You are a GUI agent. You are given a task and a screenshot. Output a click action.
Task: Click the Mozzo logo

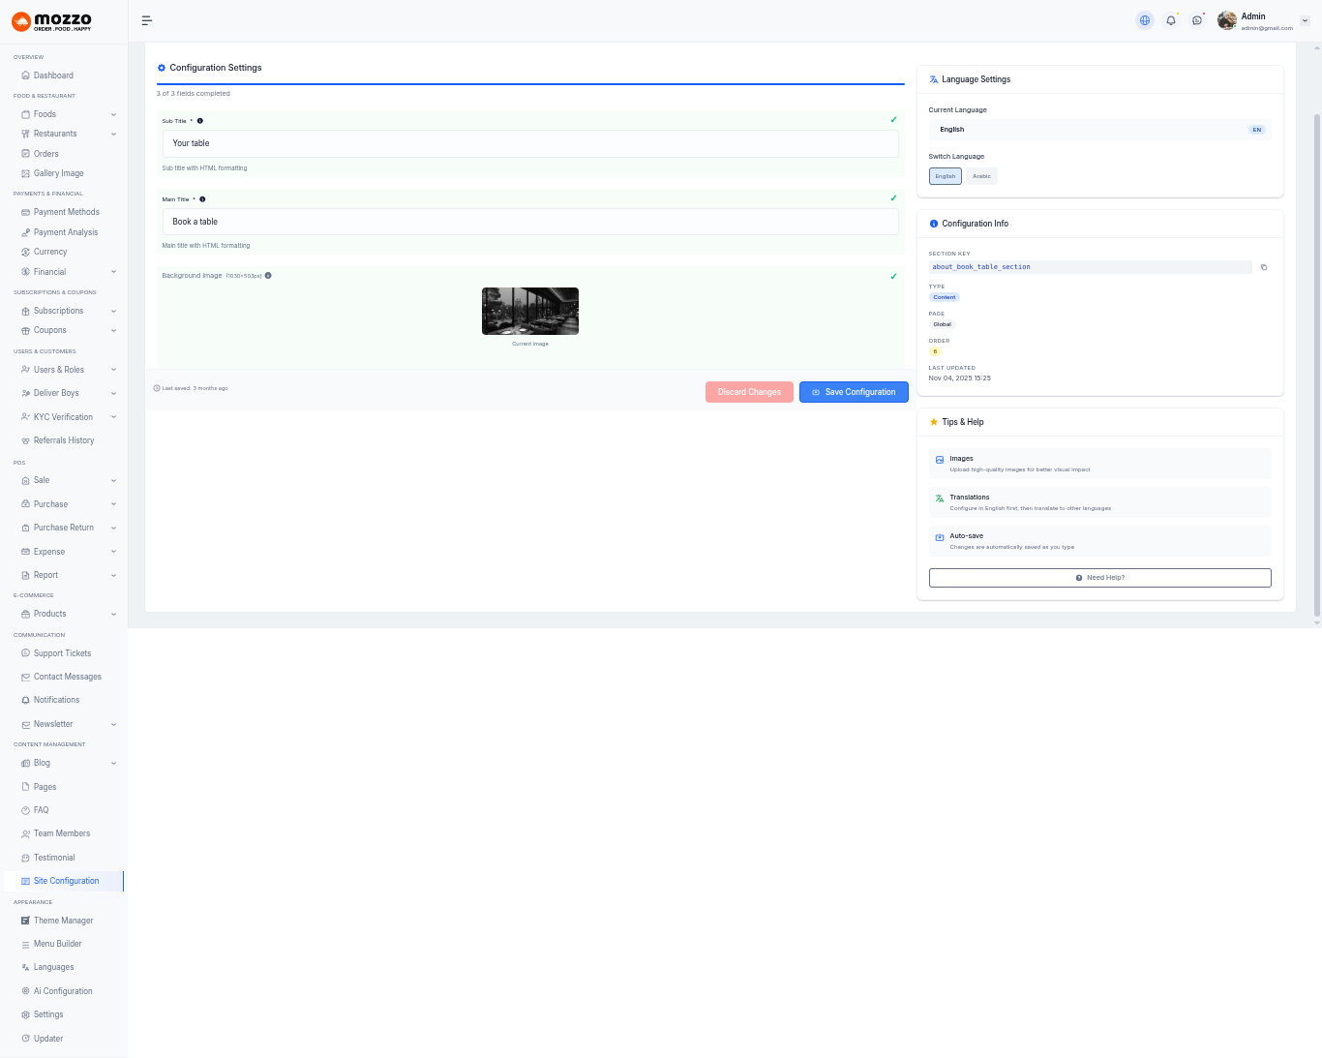point(52,21)
